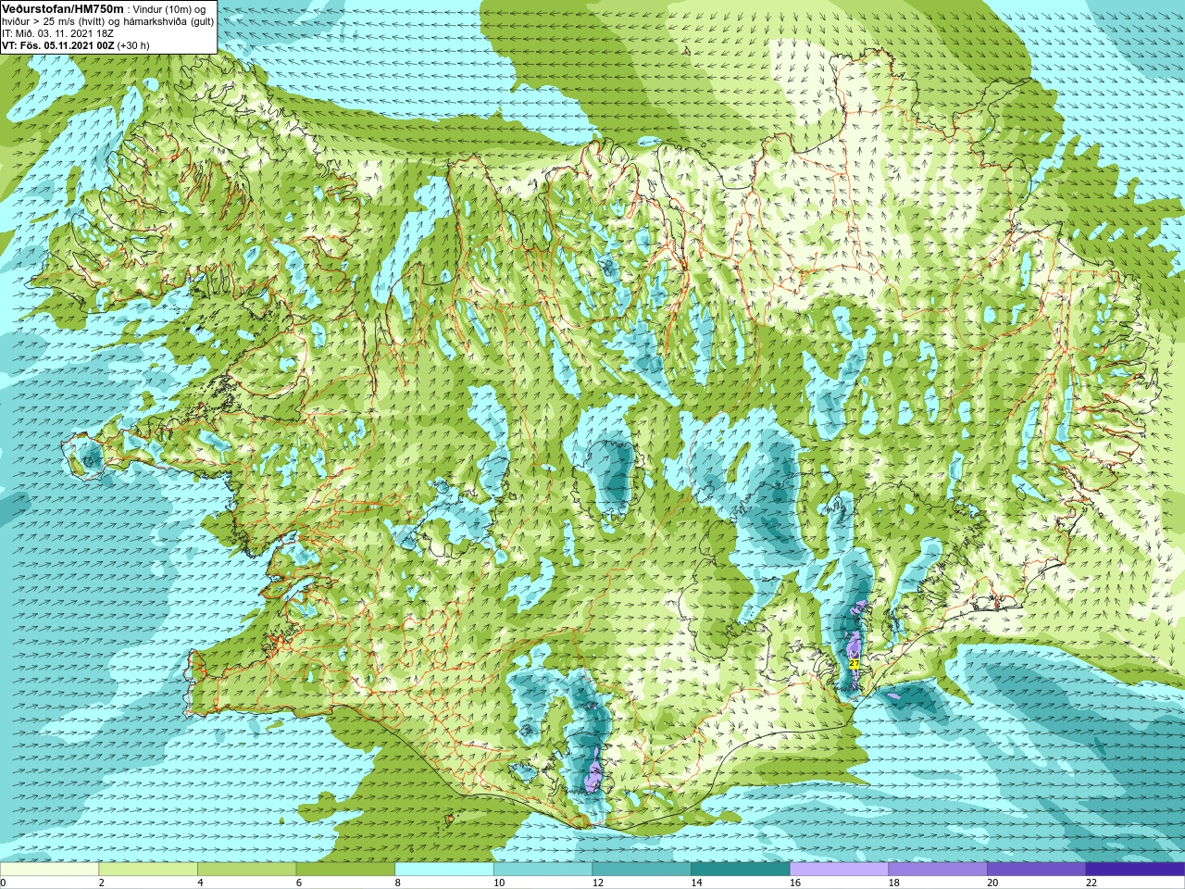Select the 10–12 m/s light teal swatch

(x=543, y=870)
